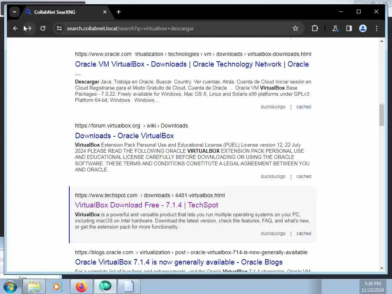Expand options dots for forum.virtualbox.org result

291,177
